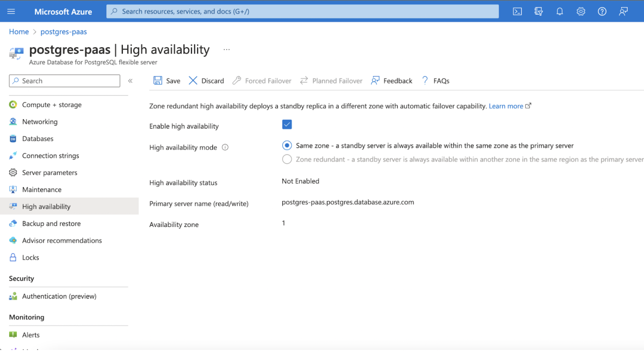
Task: Open the top bar feedback person icon
Action: point(623,11)
